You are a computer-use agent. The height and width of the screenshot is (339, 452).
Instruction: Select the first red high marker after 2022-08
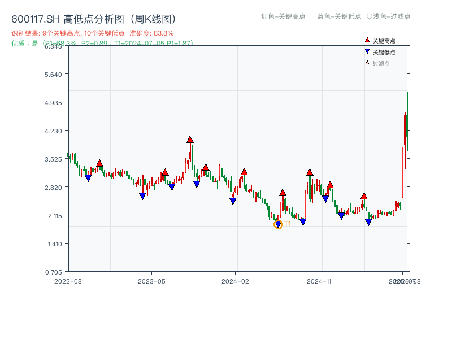click(x=99, y=163)
